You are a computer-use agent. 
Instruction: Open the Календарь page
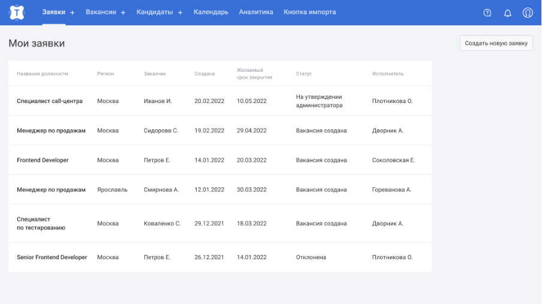tap(210, 12)
